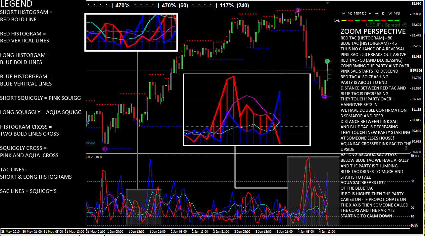The width and height of the screenshot is (425, 236).
Task: Click the 92.980 price axis label
Action: tap(416, 4)
